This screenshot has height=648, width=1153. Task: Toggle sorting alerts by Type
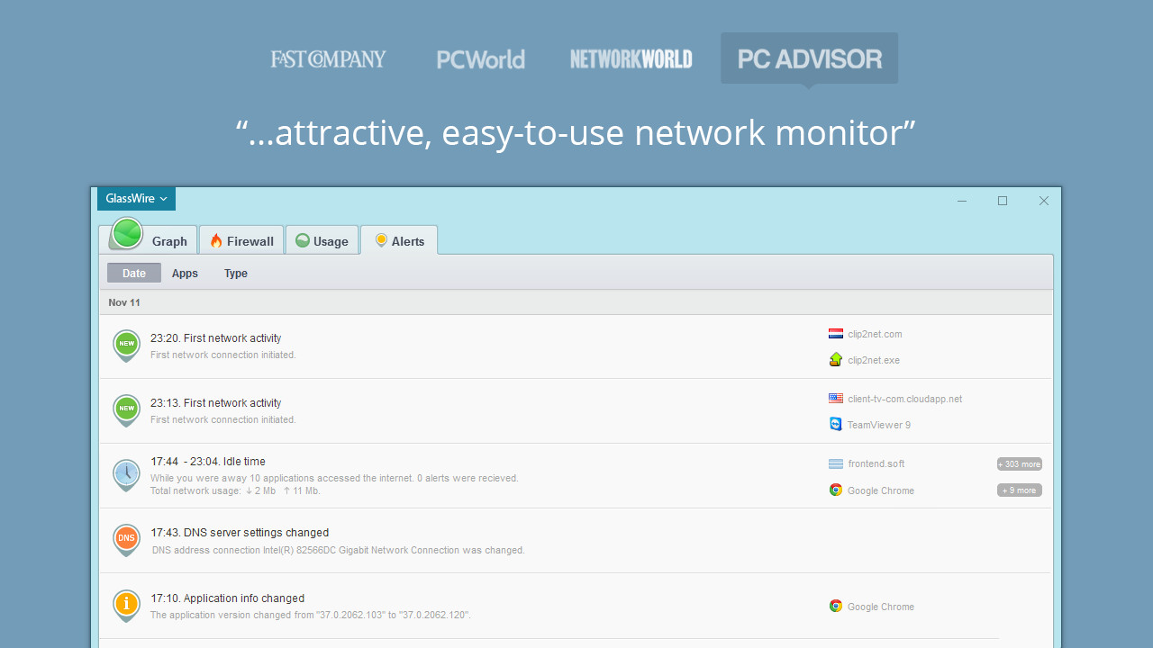(235, 273)
